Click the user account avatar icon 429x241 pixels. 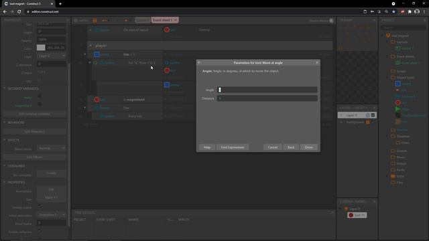(331, 21)
